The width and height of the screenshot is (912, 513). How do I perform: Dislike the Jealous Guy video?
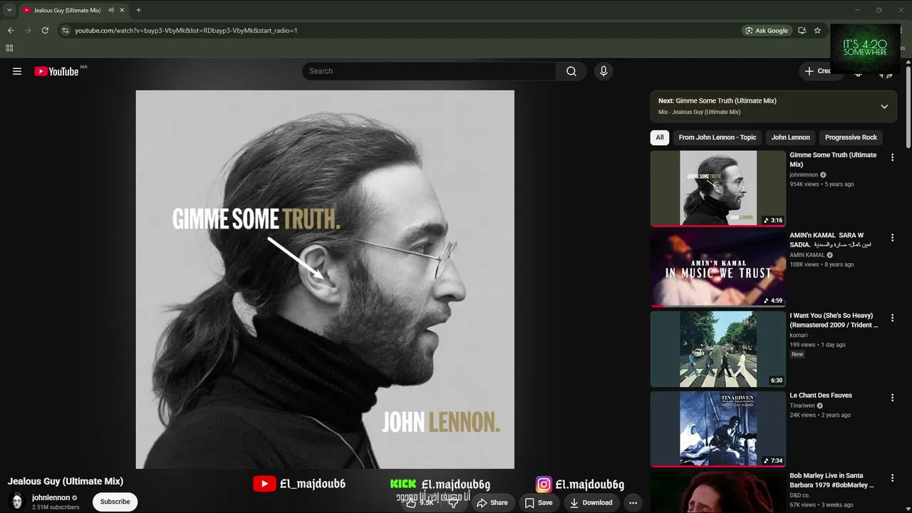453,502
